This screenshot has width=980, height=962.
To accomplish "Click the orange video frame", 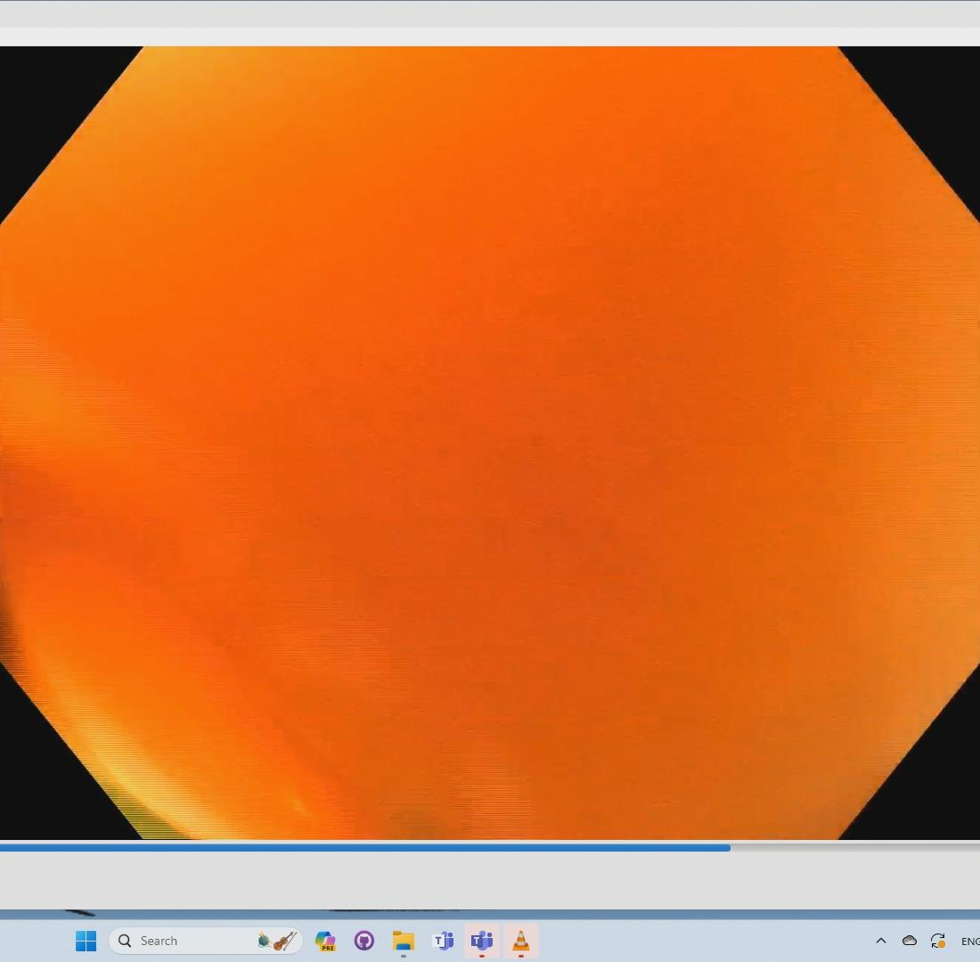I will [x=490, y=443].
